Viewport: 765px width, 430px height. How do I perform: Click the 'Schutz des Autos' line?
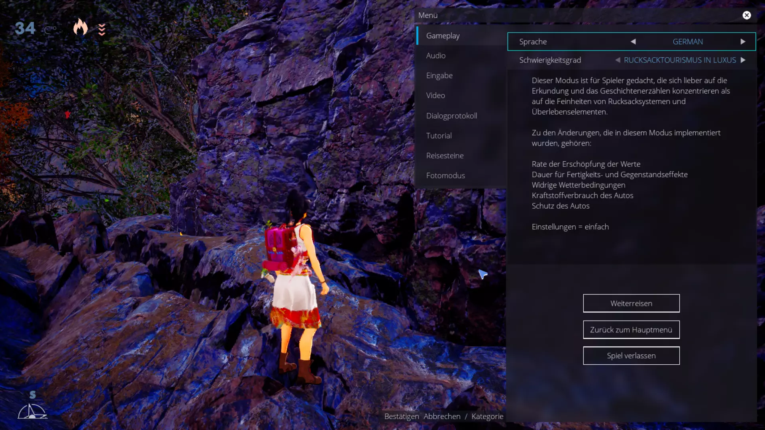coord(560,206)
